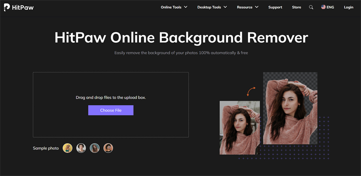Open the Support page
361x176 pixels.
click(275, 7)
